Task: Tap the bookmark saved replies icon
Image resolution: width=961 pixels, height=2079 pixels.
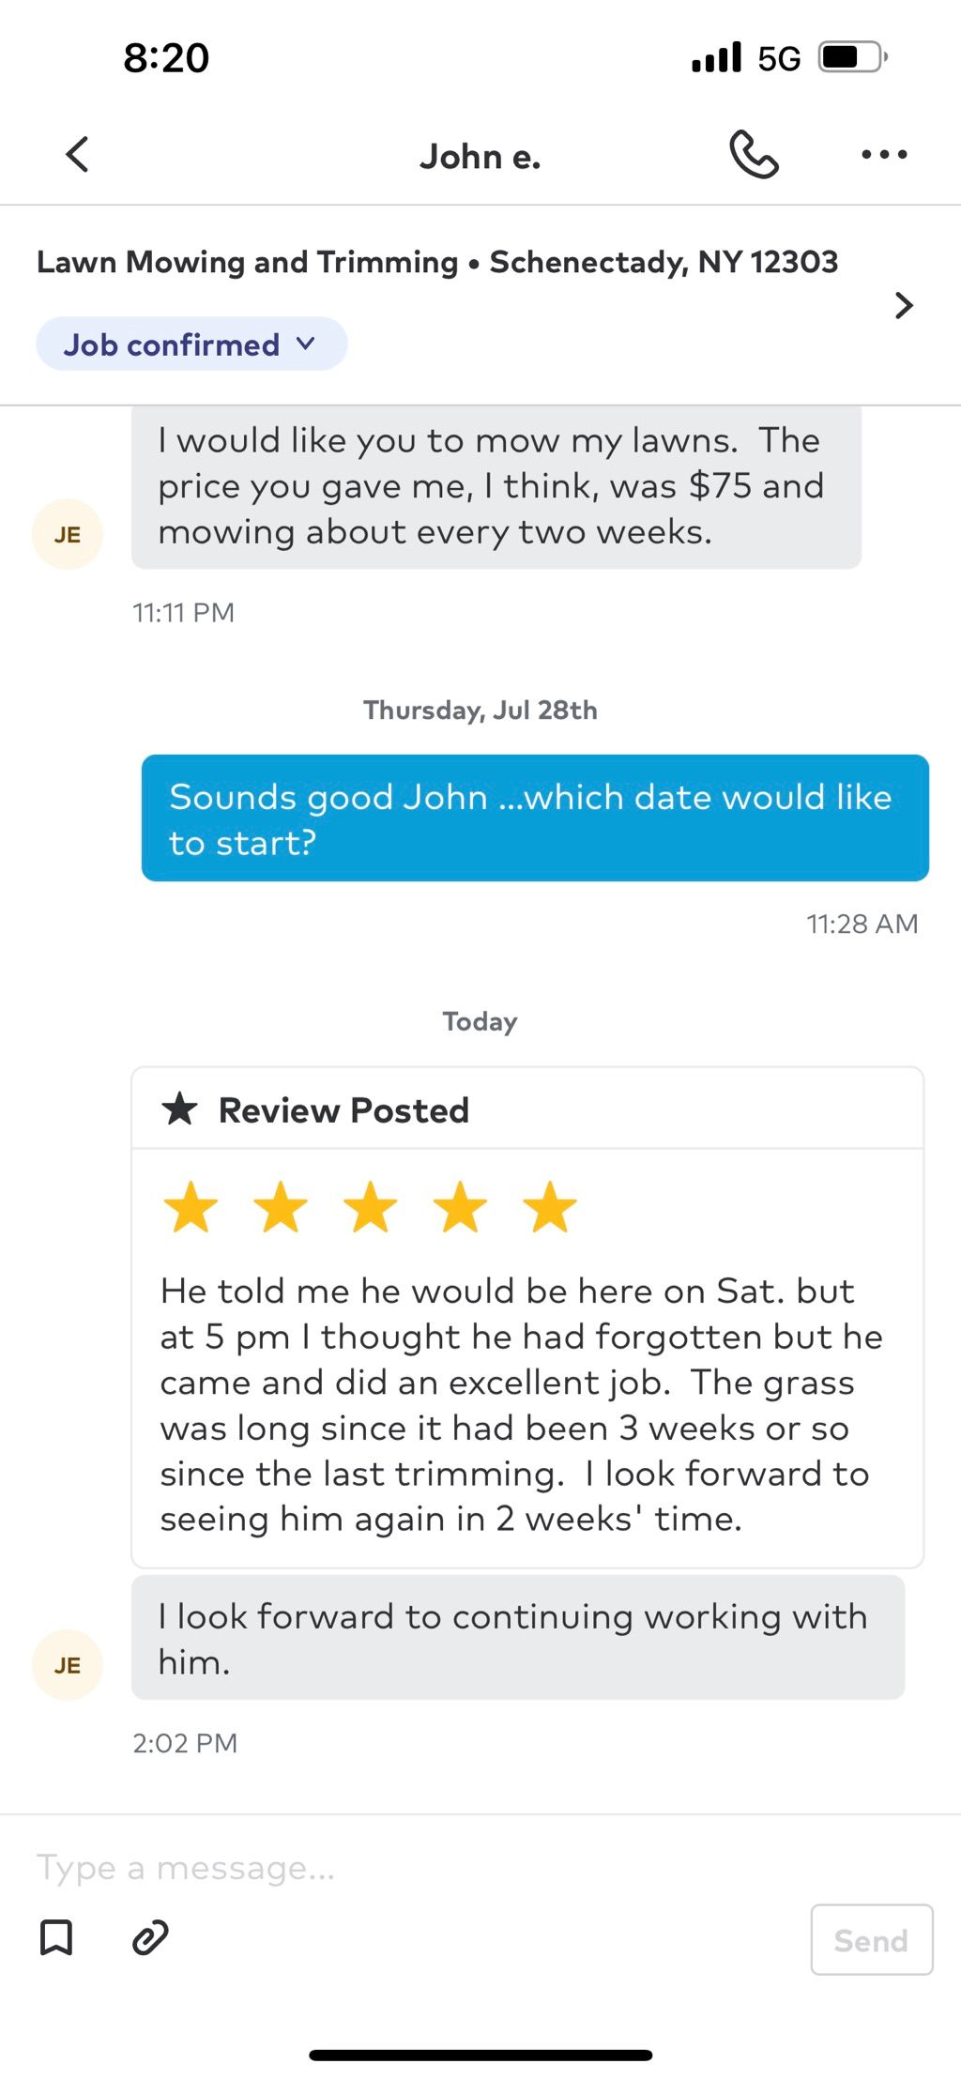Action: tap(56, 1937)
